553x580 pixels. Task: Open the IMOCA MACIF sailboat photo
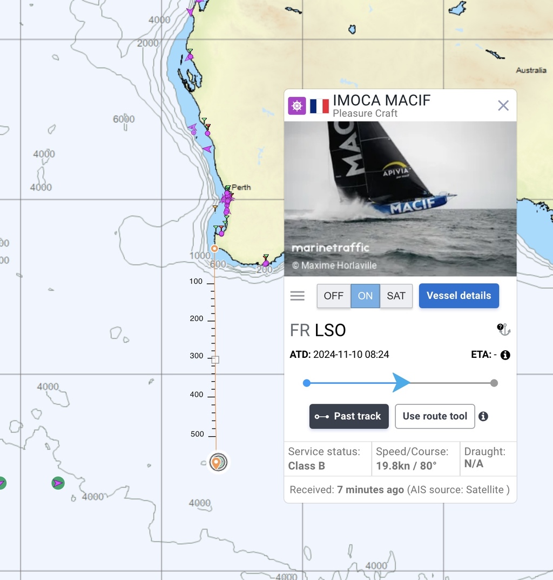tap(400, 198)
